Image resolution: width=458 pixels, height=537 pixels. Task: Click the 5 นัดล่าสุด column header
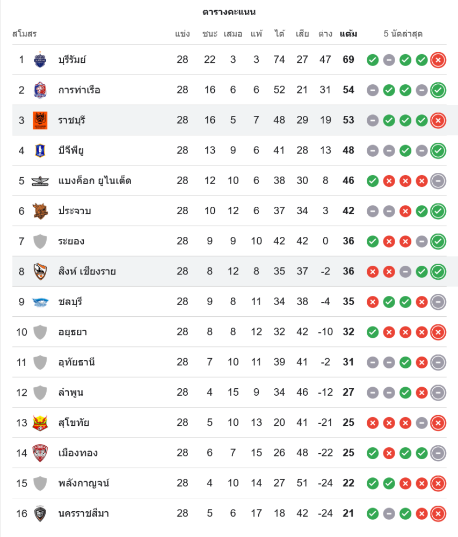click(x=403, y=34)
